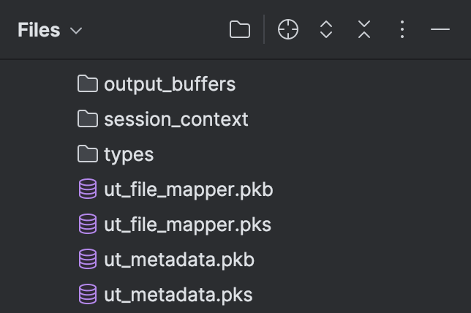The height and width of the screenshot is (313, 471).
Task: Open the Files view dropdown chevron
Action: click(76, 30)
